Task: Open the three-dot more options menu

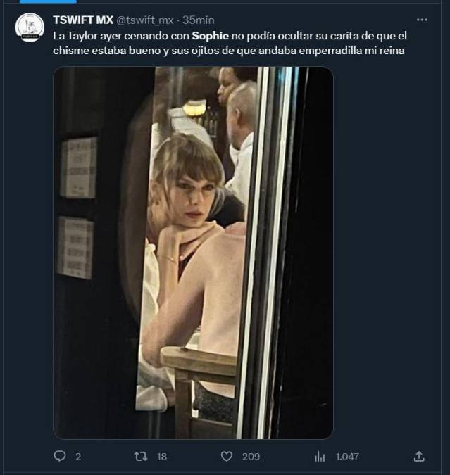Action: point(422,20)
